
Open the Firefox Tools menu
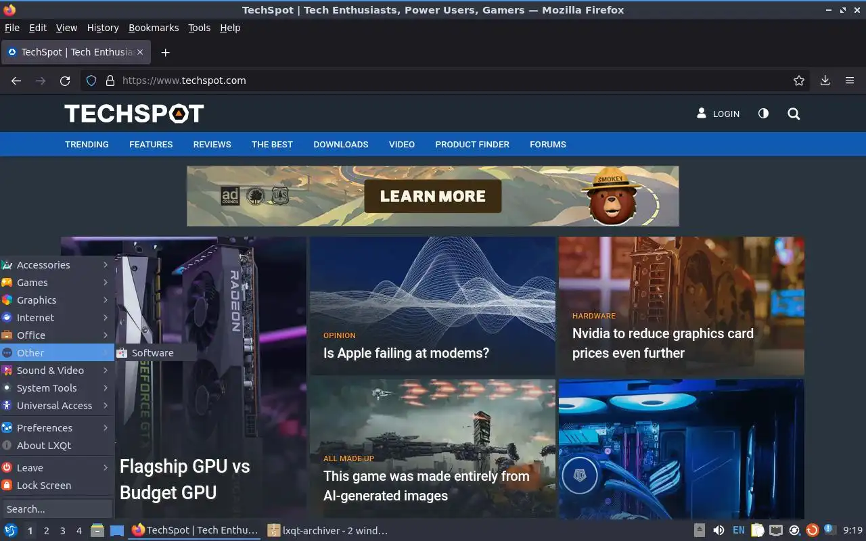(x=199, y=28)
